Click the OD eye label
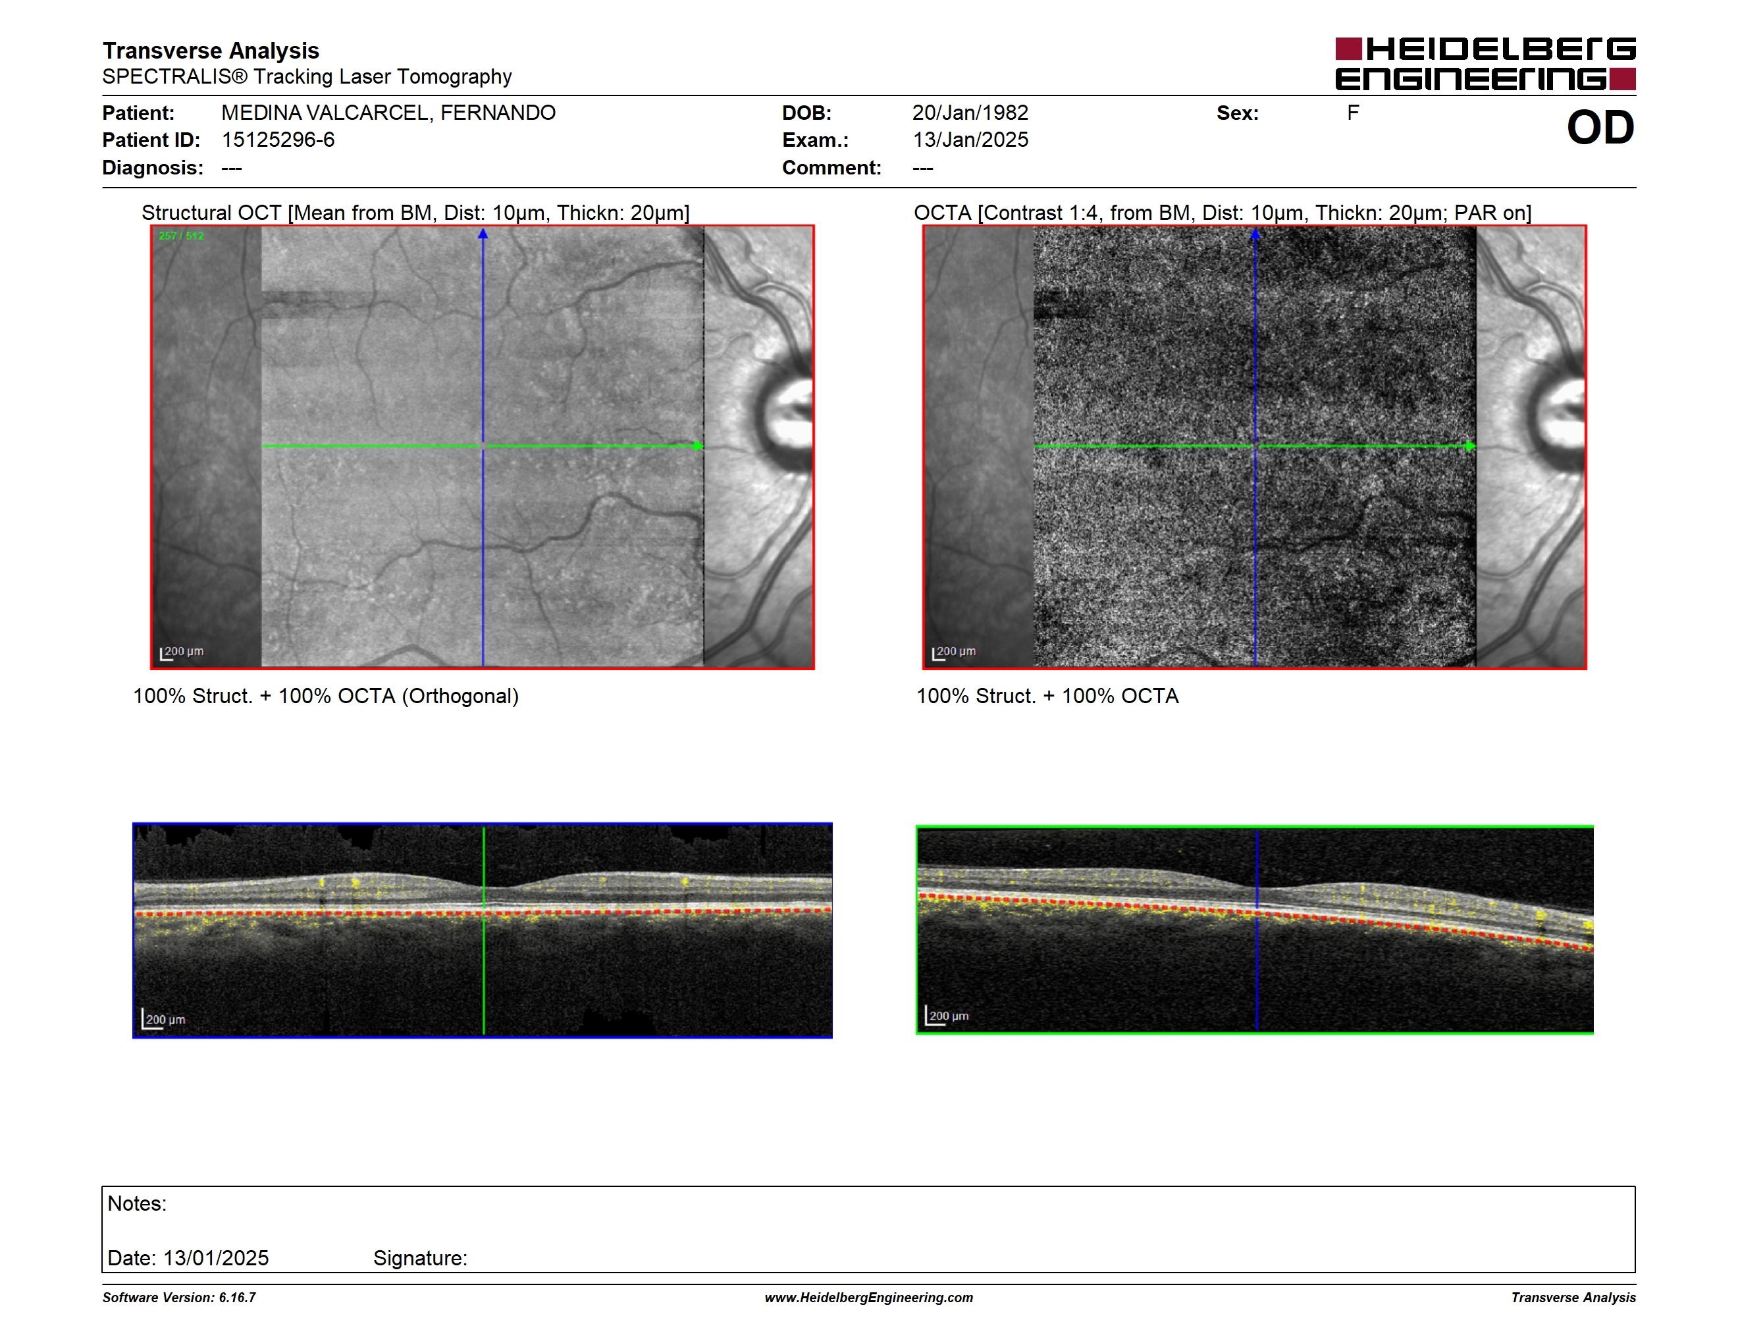1738x1343 pixels. point(1600,128)
